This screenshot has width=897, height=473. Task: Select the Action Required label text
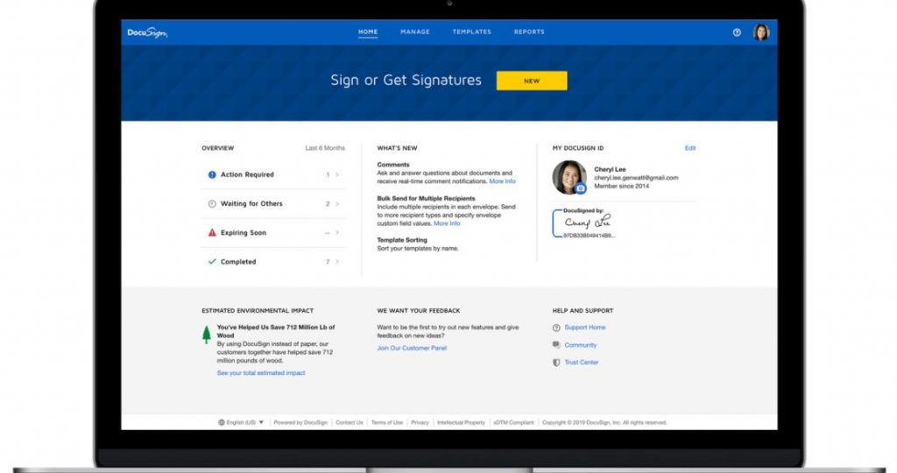[247, 174]
